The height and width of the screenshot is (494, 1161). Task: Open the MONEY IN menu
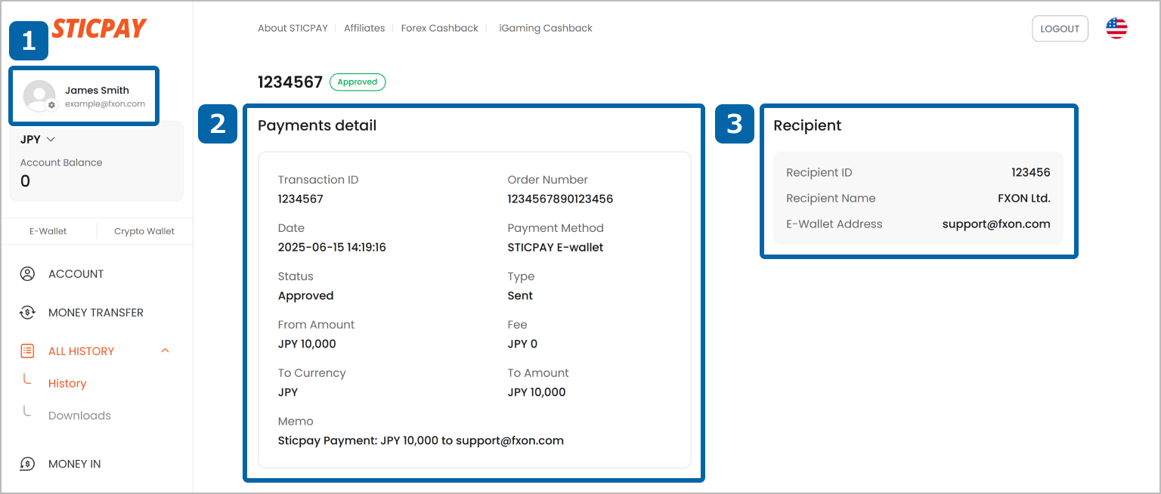pyautogui.click(x=75, y=465)
